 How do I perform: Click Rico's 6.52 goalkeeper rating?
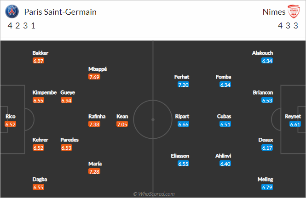(x=11, y=124)
